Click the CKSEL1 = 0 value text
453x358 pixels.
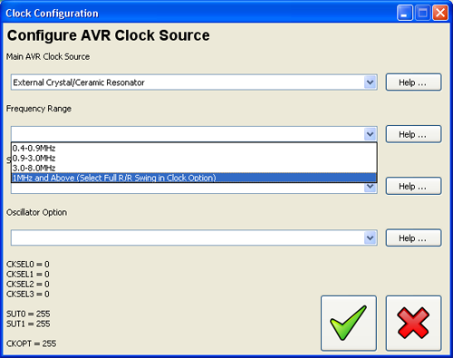tap(28, 275)
